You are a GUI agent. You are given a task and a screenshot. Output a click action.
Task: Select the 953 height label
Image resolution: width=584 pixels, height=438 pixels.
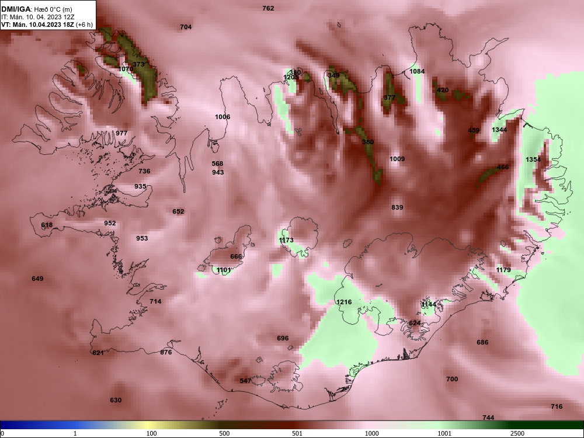pos(142,238)
